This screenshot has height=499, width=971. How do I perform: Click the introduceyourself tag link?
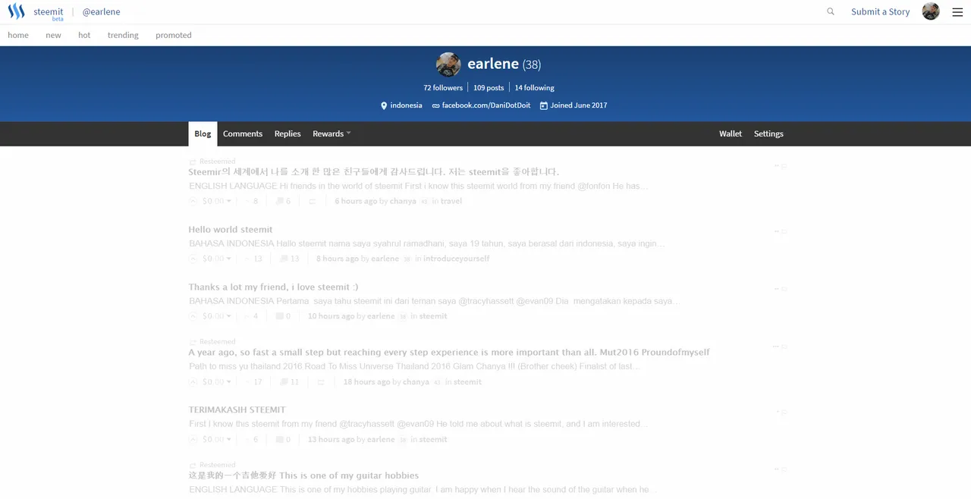coord(457,259)
